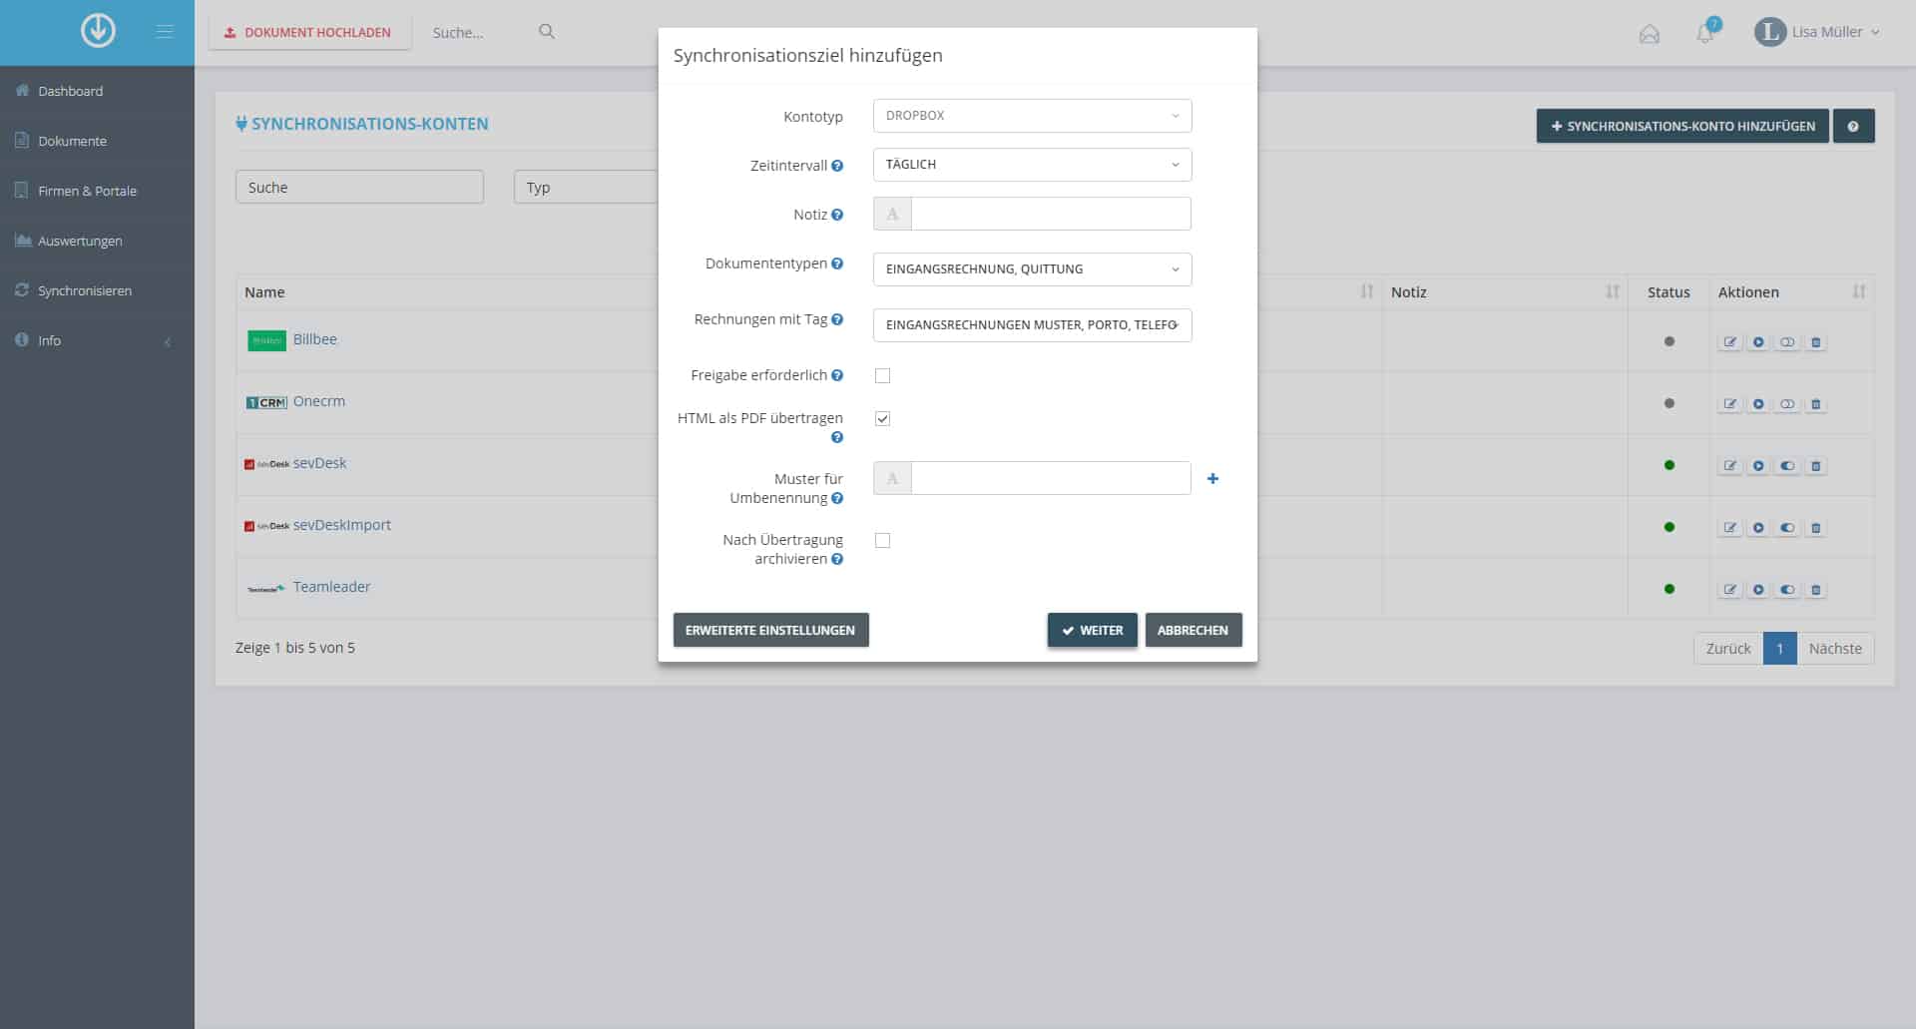Open the Rechnungen mit Tag dropdown
The image size is (1916, 1029).
[x=1032, y=325]
